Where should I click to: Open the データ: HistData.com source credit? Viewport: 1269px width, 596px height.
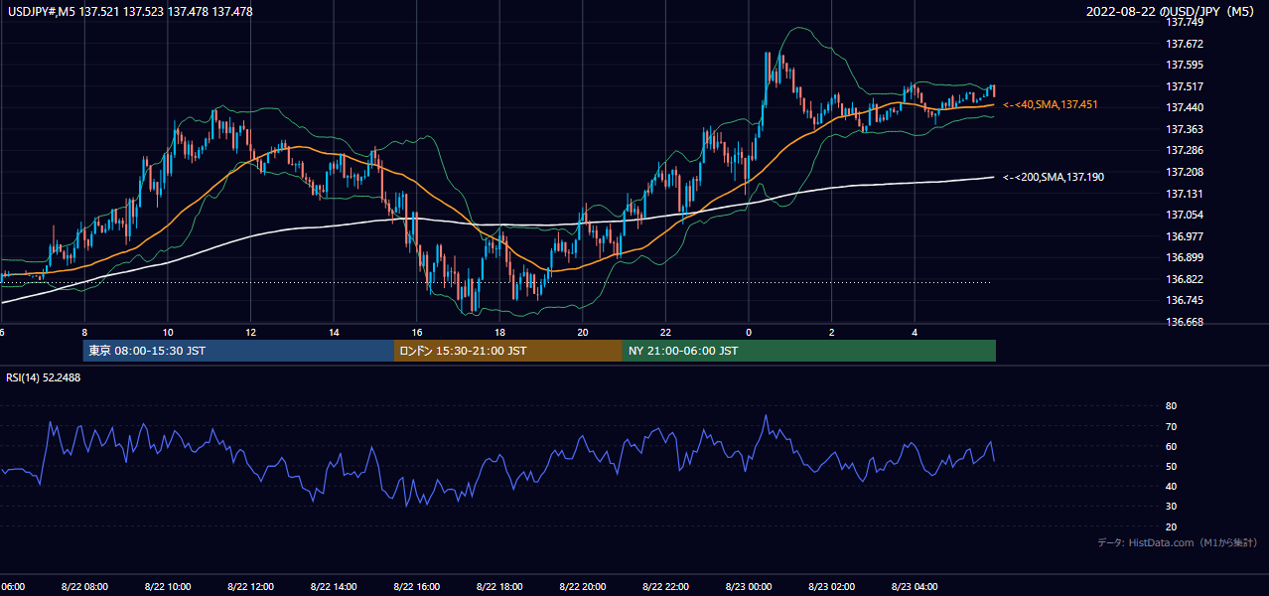(1178, 542)
